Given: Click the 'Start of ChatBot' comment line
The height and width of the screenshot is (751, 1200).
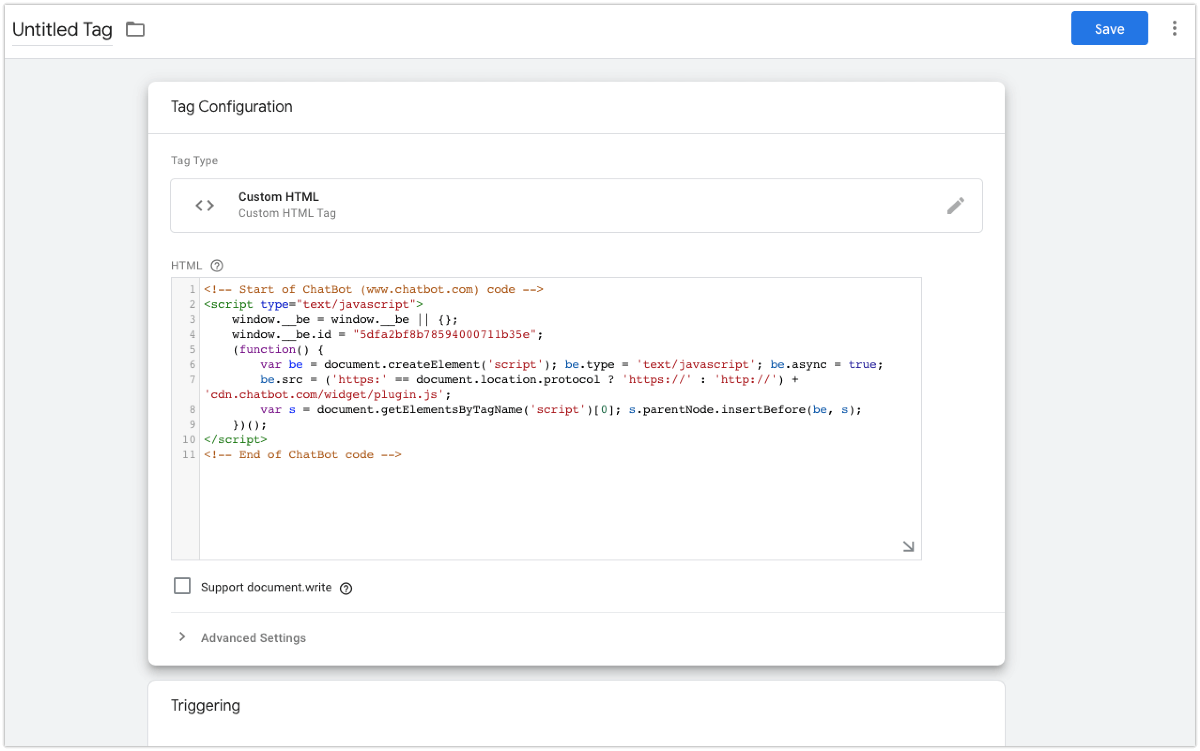Looking at the screenshot, I should coord(374,290).
